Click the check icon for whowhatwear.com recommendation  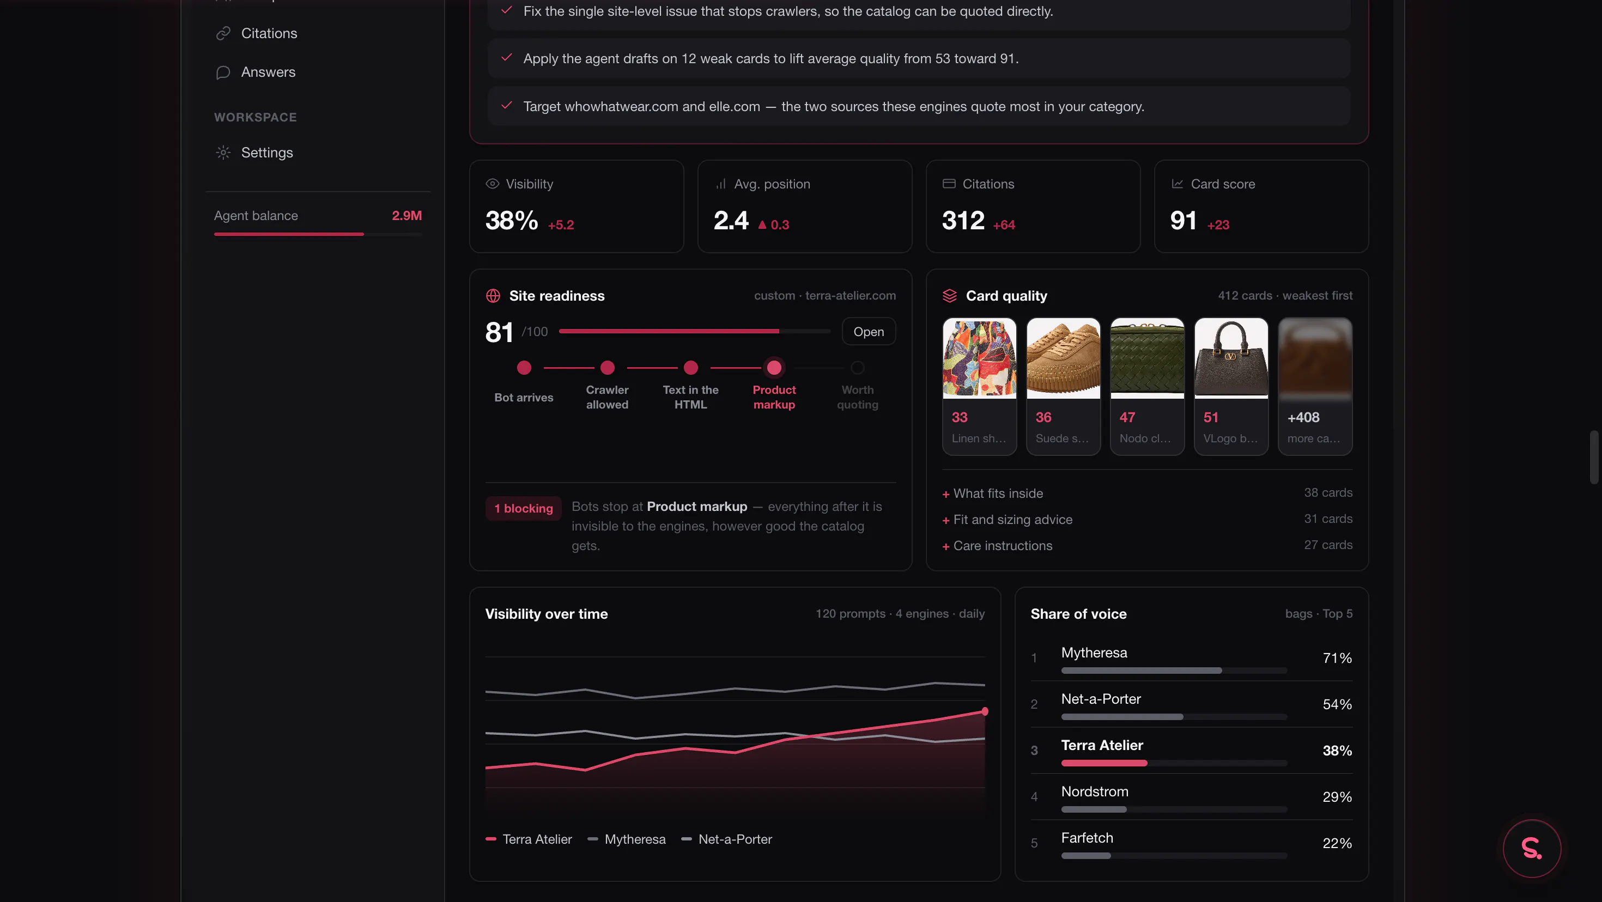[507, 105]
